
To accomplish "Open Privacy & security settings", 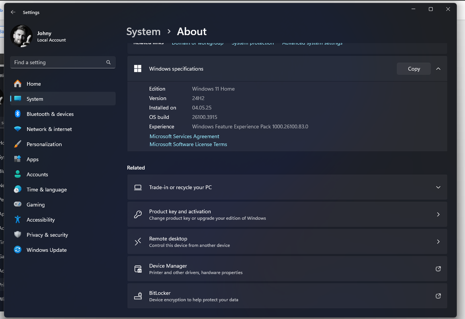I will click(63, 234).
